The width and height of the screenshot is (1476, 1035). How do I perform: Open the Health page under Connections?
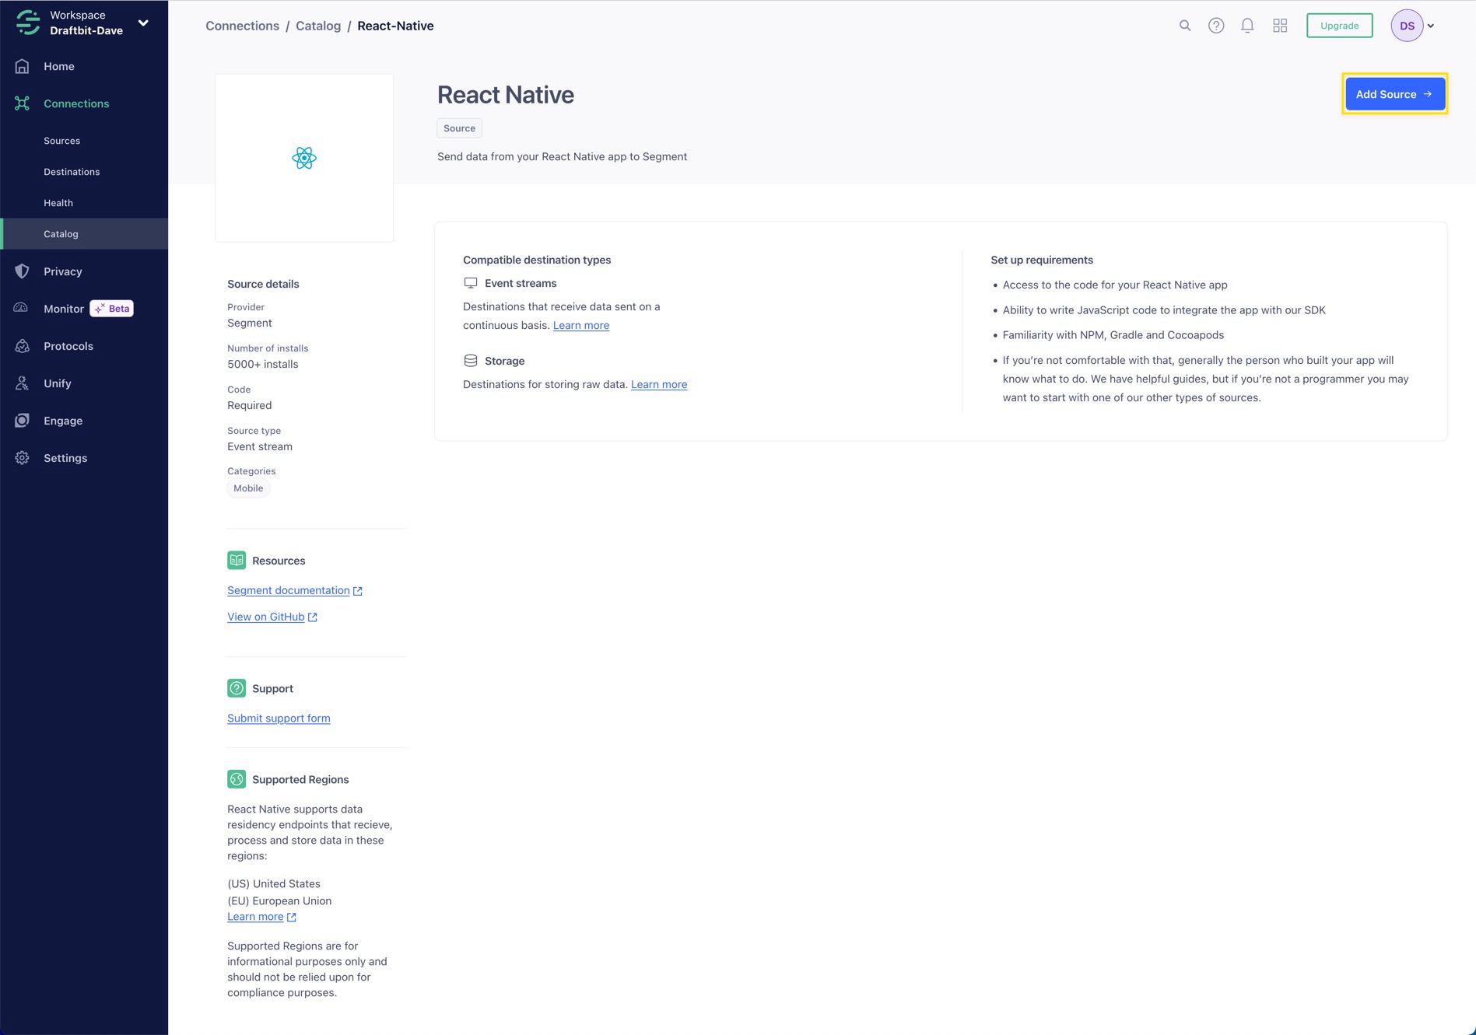pyautogui.click(x=58, y=203)
